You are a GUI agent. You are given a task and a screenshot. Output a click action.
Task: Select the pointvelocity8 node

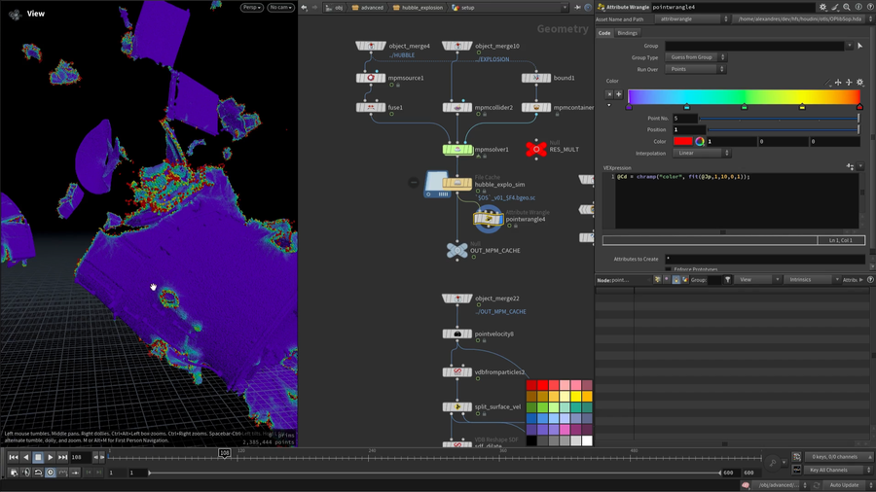(x=456, y=334)
